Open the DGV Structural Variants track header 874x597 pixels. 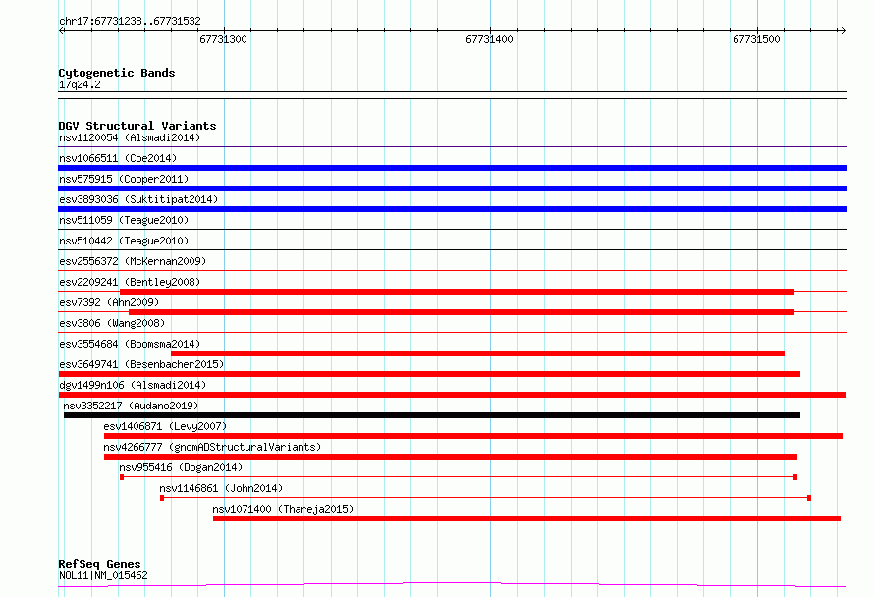coord(137,126)
